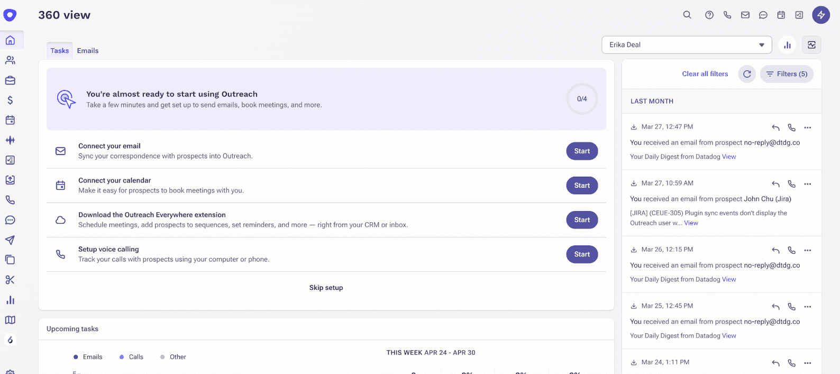Screen dimensions: 840x374
Task: Open the calendar icon in top bar
Action: 781,15
